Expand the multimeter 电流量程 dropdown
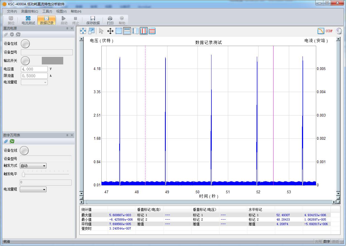The image size is (346, 246). click(x=33, y=189)
